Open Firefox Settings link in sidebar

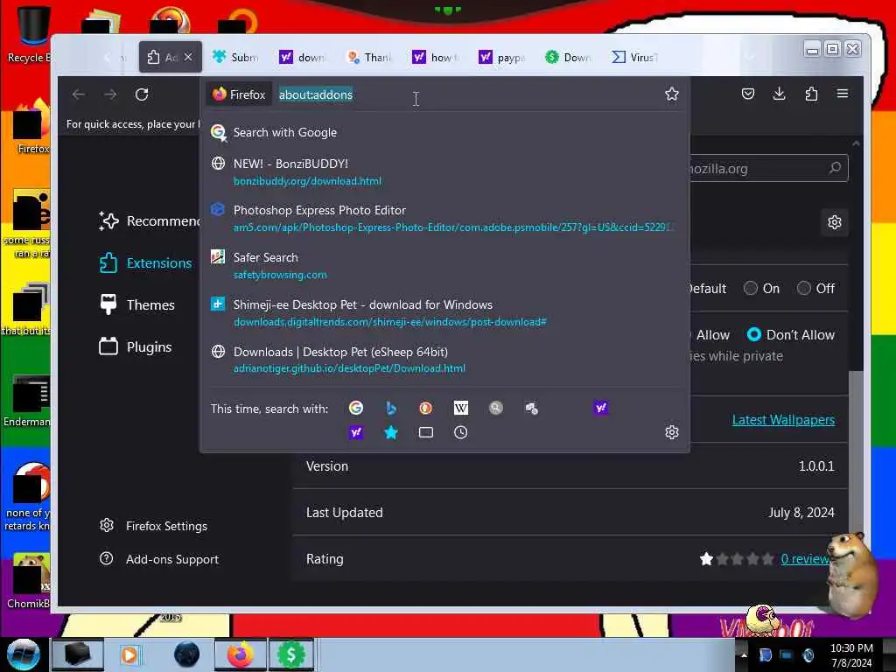(153, 526)
